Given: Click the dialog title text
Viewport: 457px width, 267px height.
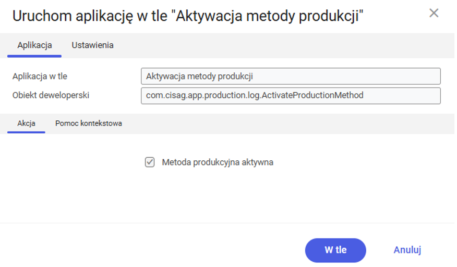Looking at the screenshot, I should (x=188, y=16).
